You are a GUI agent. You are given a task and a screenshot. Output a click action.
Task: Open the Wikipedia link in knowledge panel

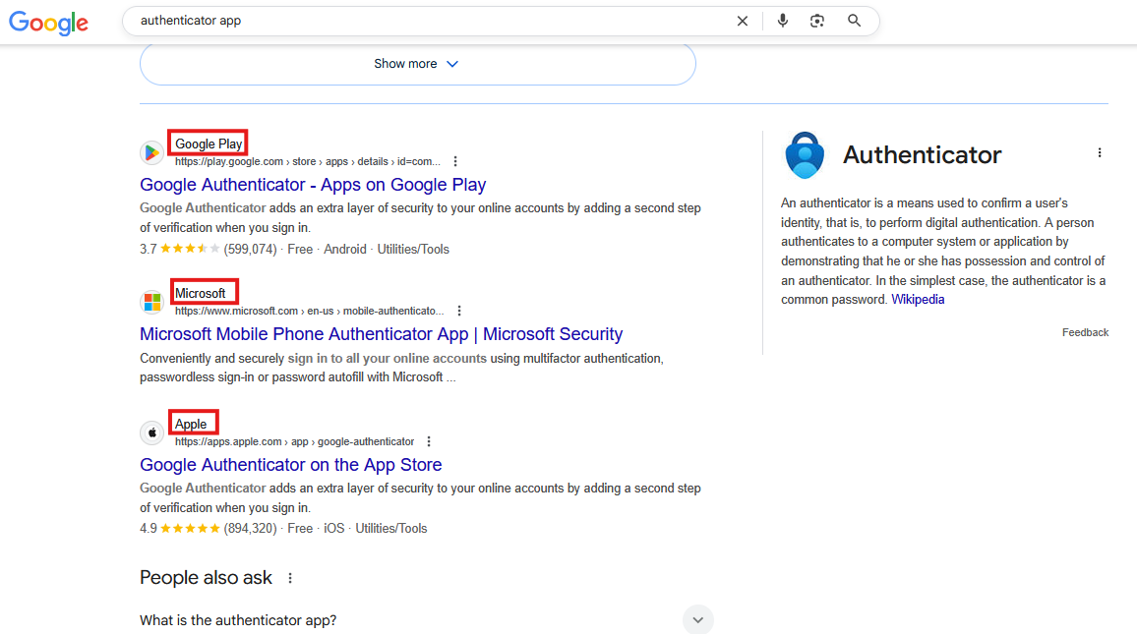tap(918, 299)
